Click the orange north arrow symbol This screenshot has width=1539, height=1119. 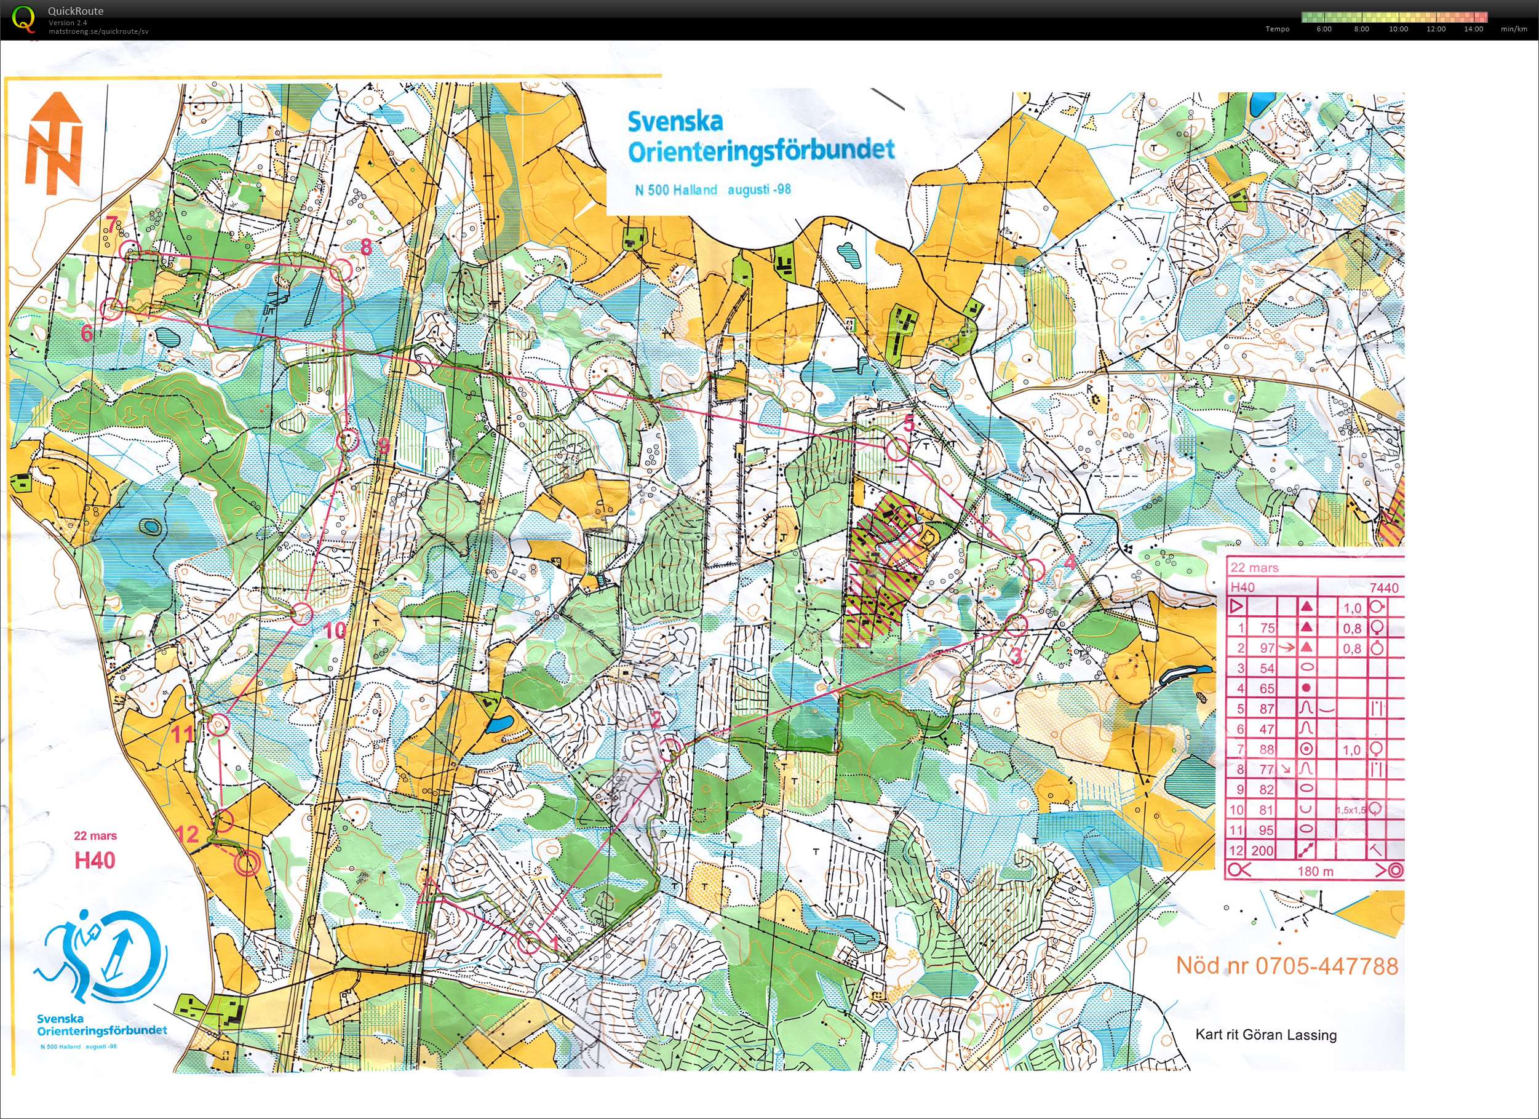tap(54, 143)
